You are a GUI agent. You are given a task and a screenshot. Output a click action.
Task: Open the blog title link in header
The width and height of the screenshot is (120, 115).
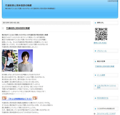point(19,5)
